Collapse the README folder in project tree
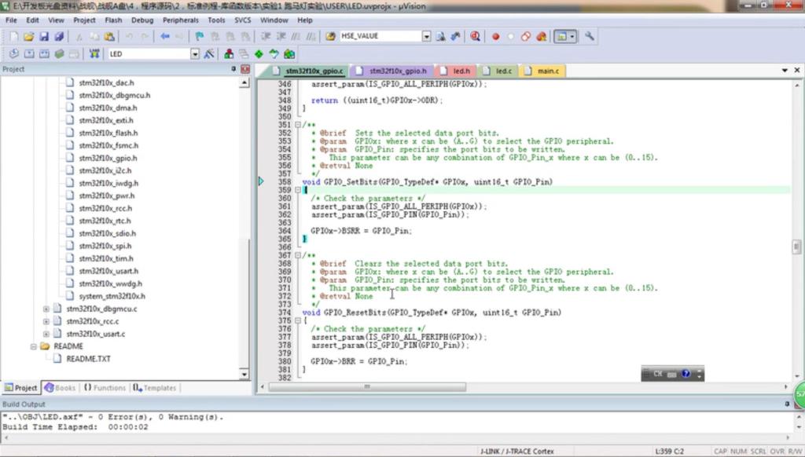The height and width of the screenshot is (457, 805). (34, 346)
